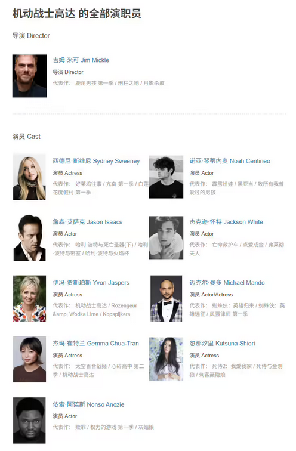Open Michael Mando's name link

[227, 283]
